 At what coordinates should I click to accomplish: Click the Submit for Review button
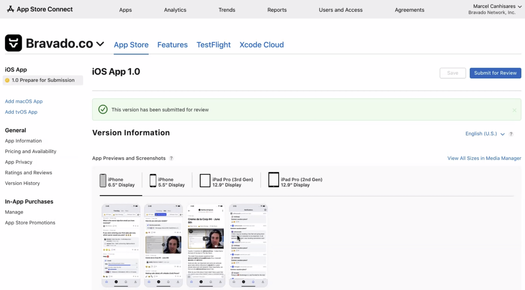click(x=495, y=73)
